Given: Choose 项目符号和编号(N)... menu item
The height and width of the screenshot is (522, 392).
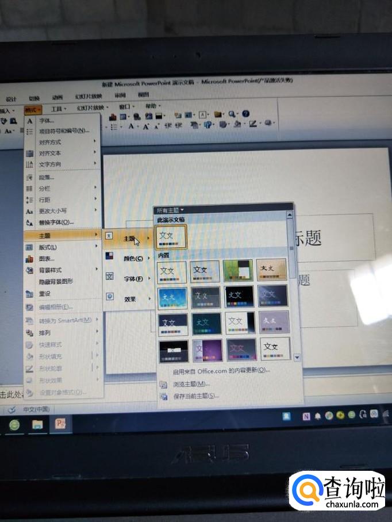Looking at the screenshot, I should (x=63, y=131).
